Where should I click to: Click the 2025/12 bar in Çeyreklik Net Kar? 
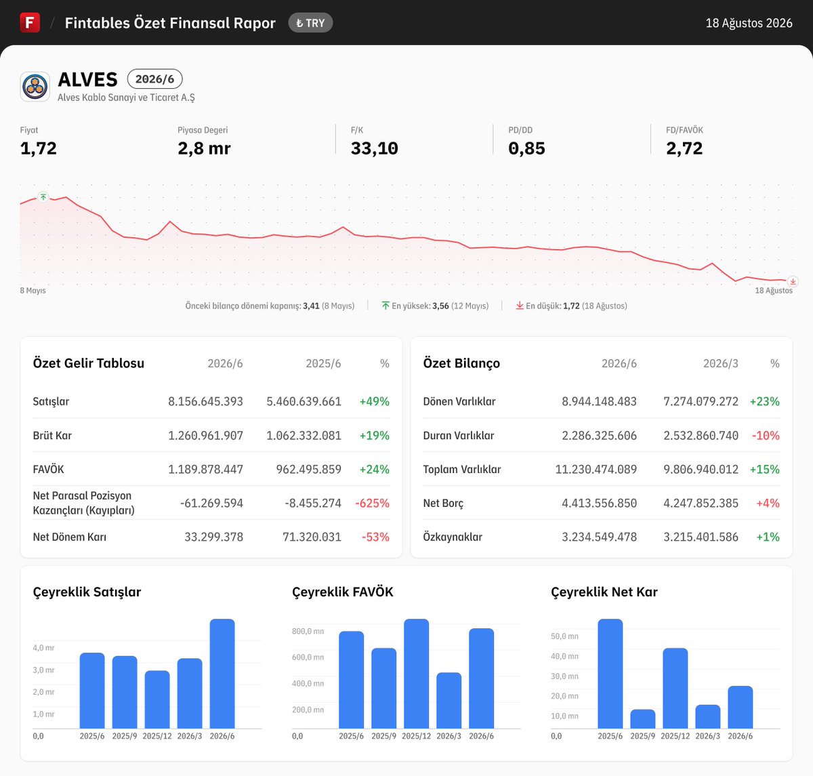[x=675, y=689]
